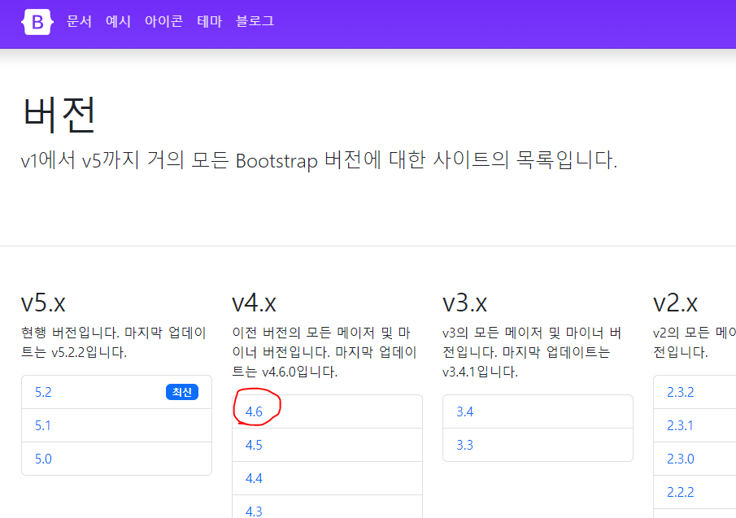Open the version 2.3.1 link
Viewport: 736px width, 518px height.
680,425
